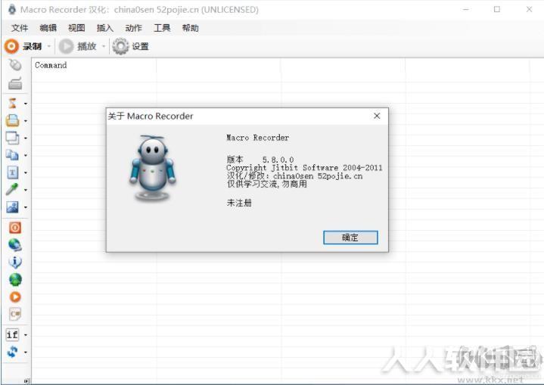Open the 帮助 menu
544x385 pixels.
pyautogui.click(x=190, y=28)
